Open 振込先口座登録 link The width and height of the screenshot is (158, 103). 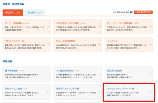[115, 71]
